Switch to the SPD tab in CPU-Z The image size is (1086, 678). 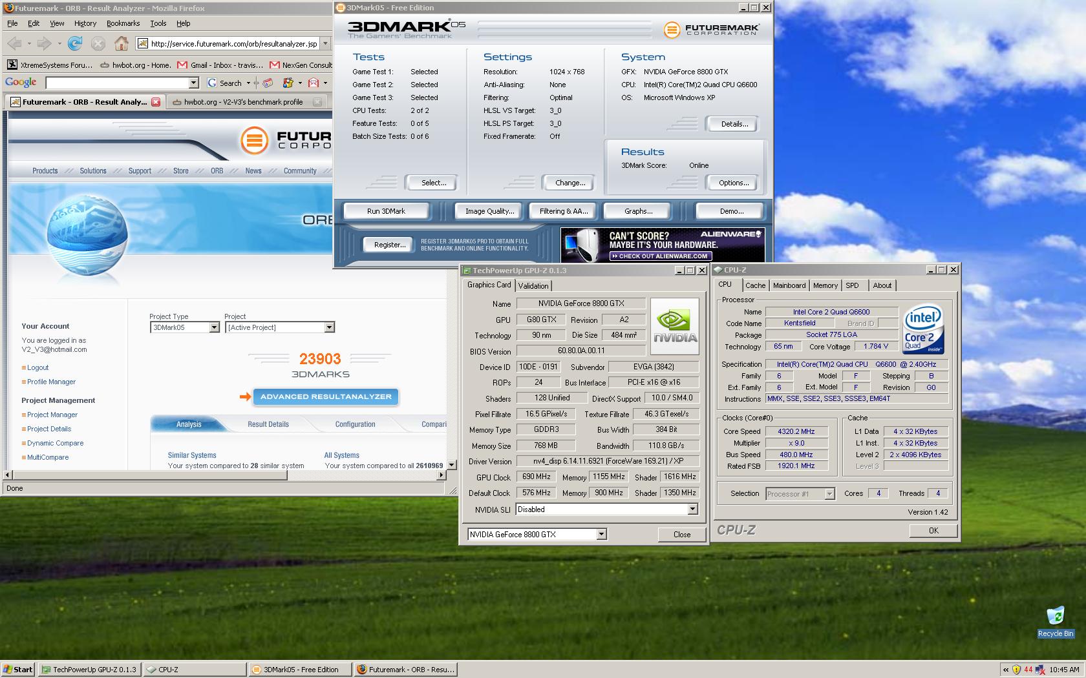[x=852, y=285]
